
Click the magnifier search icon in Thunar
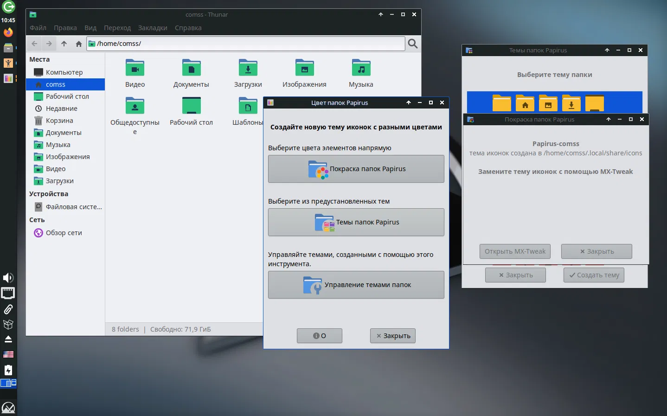click(412, 44)
